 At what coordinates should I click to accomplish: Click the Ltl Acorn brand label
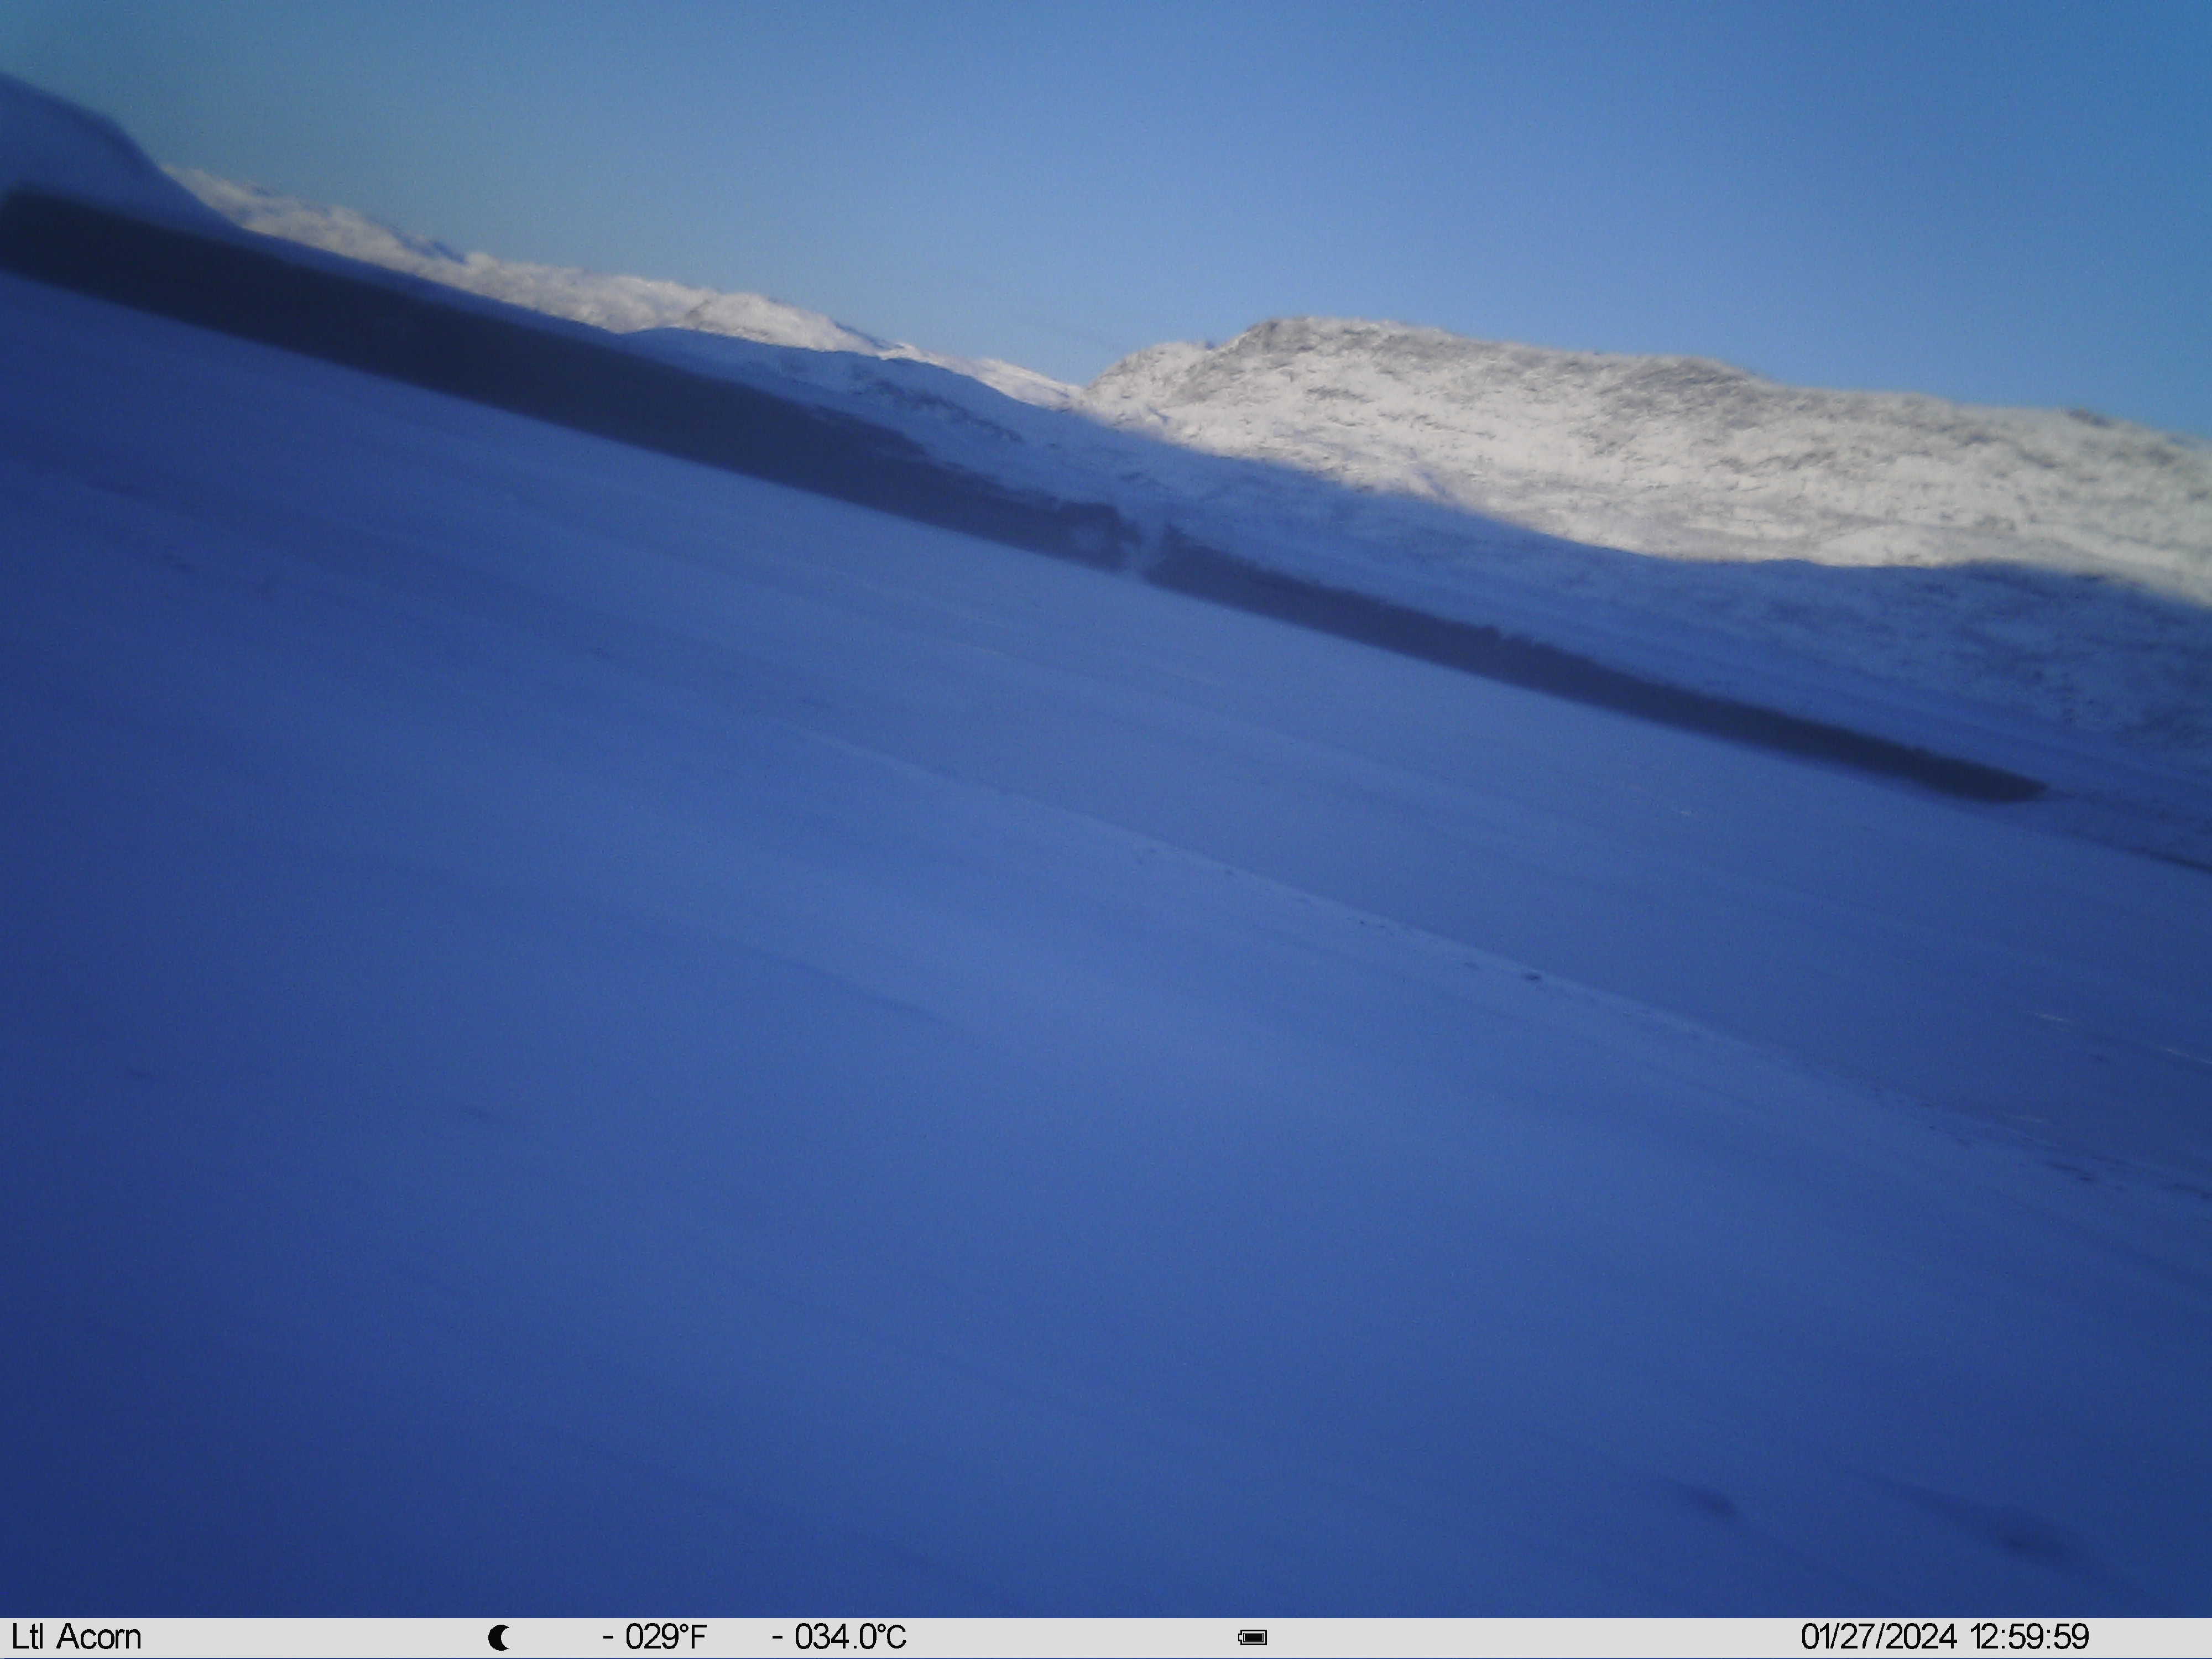pyautogui.click(x=76, y=1637)
